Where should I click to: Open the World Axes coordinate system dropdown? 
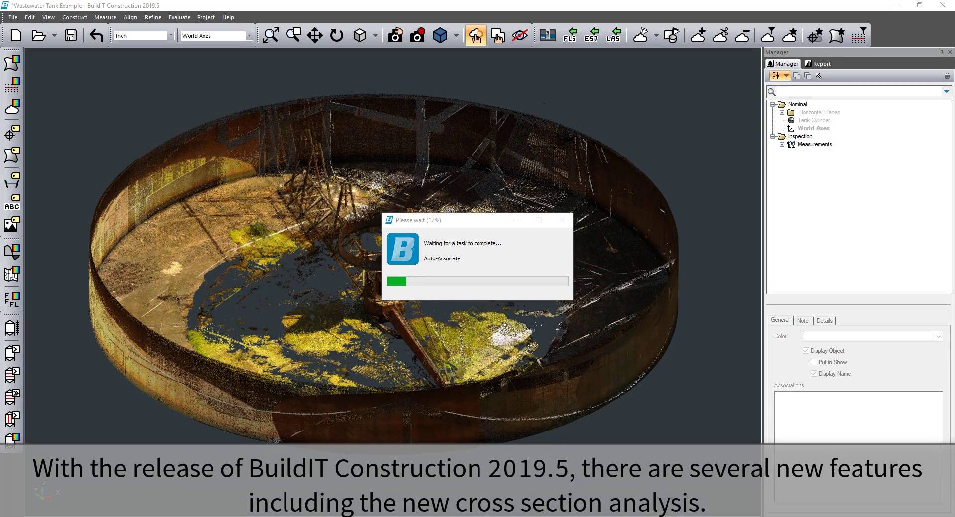(x=250, y=35)
